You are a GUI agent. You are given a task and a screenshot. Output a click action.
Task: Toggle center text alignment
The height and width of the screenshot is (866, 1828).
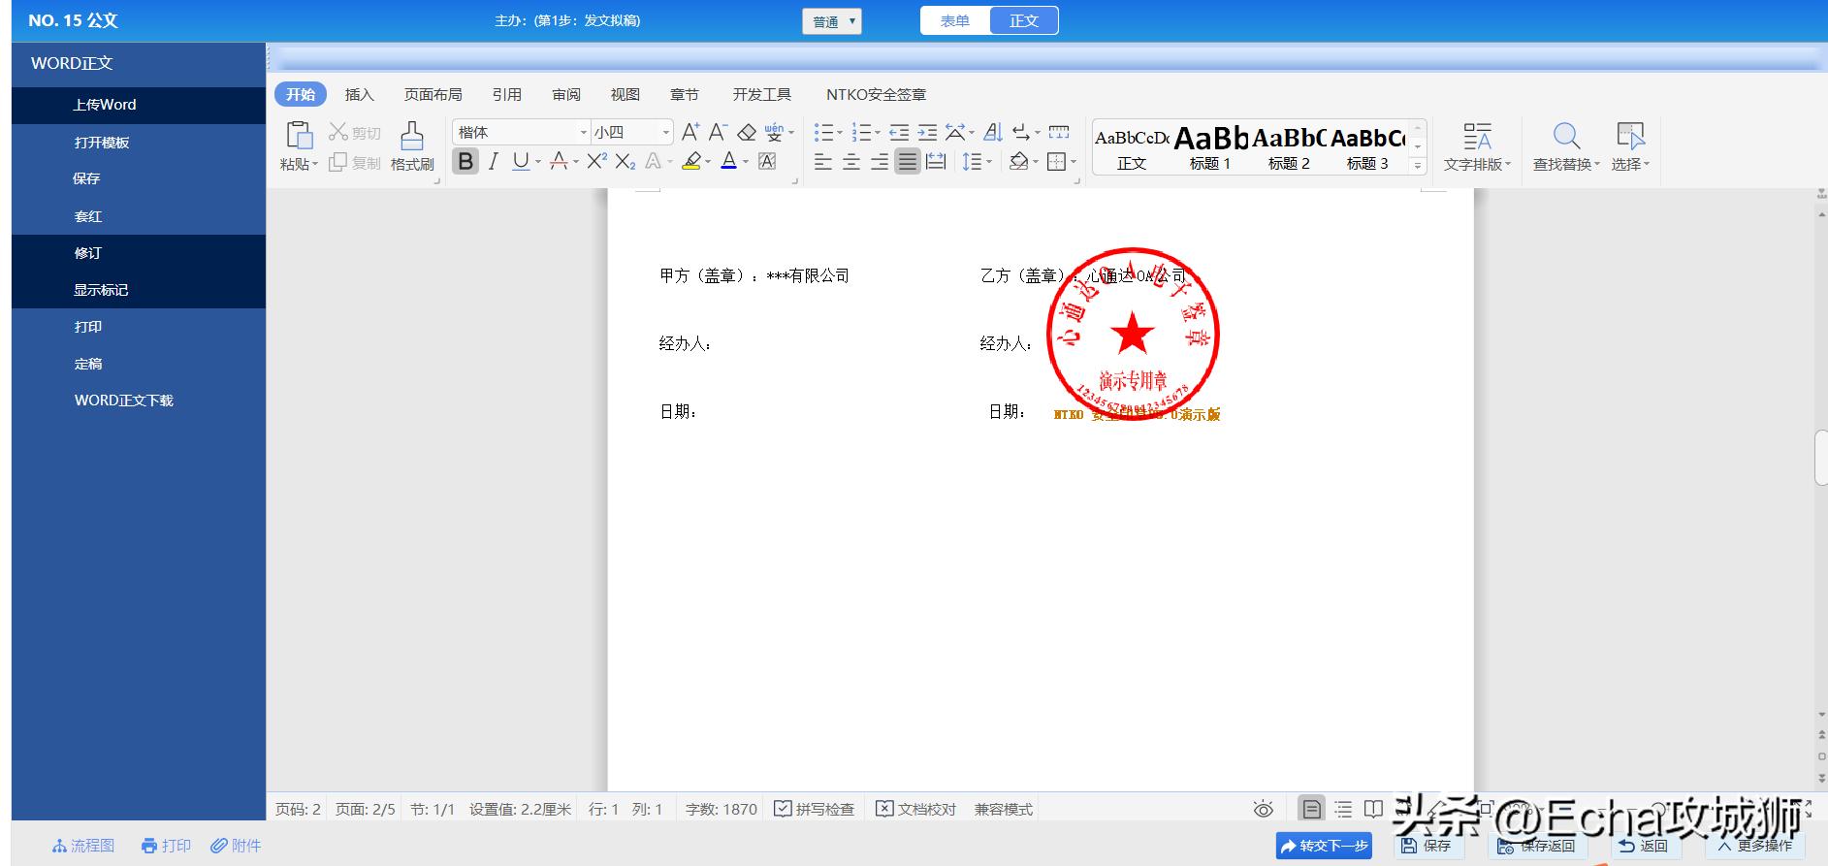851,161
